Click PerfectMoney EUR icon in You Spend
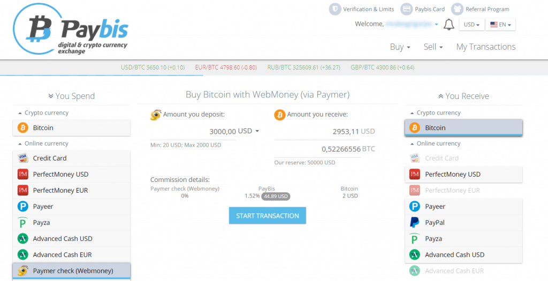 (22, 191)
